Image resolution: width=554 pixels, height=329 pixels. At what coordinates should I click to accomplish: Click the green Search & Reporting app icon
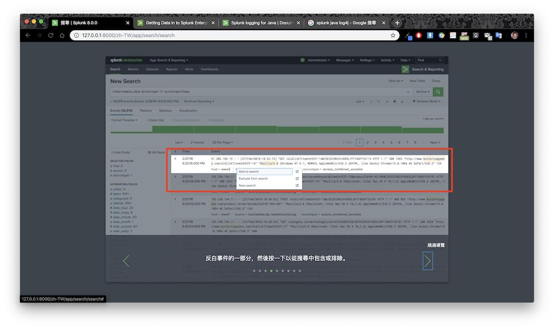[x=405, y=70]
